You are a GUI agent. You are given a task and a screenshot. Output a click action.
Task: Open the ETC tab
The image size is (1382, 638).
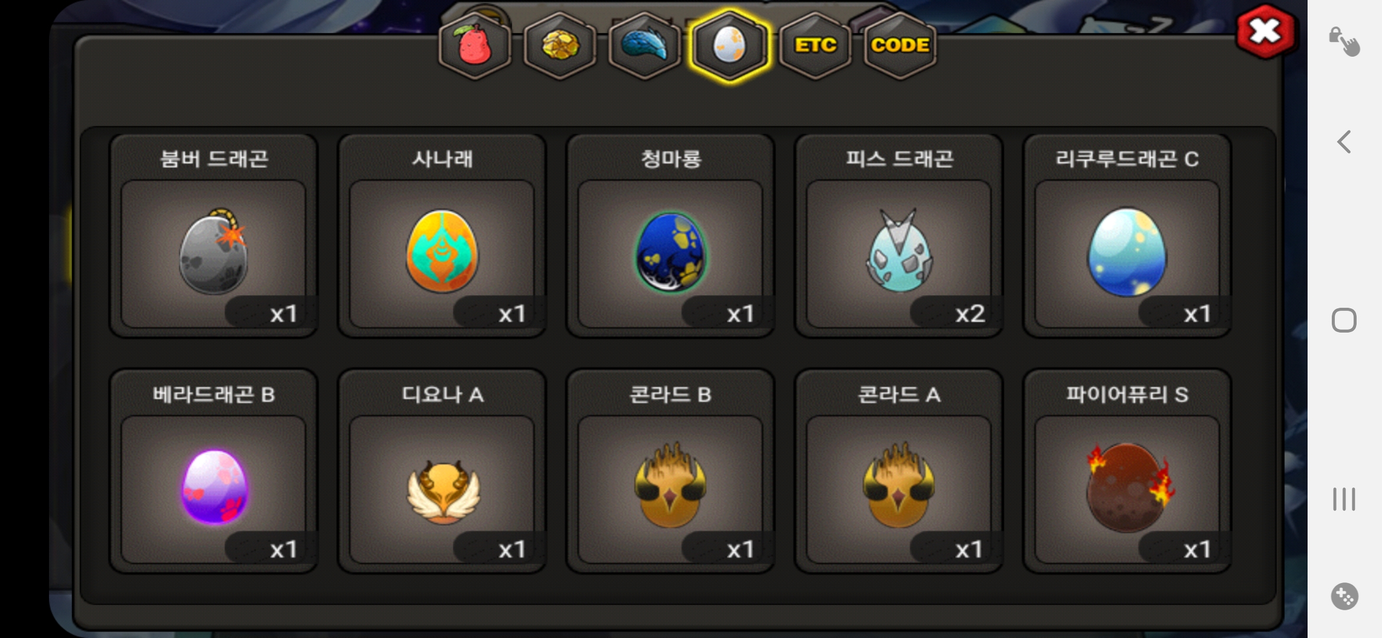pyautogui.click(x=816, y=45)
